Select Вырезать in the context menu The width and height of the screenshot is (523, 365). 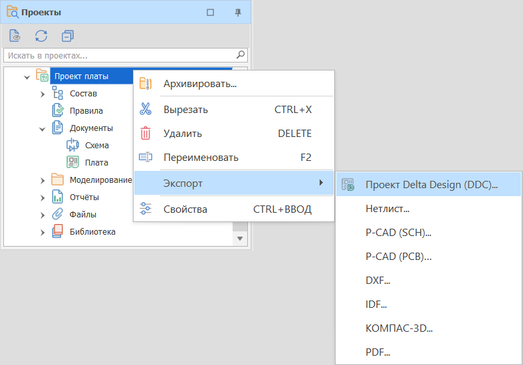pos(234,110)
